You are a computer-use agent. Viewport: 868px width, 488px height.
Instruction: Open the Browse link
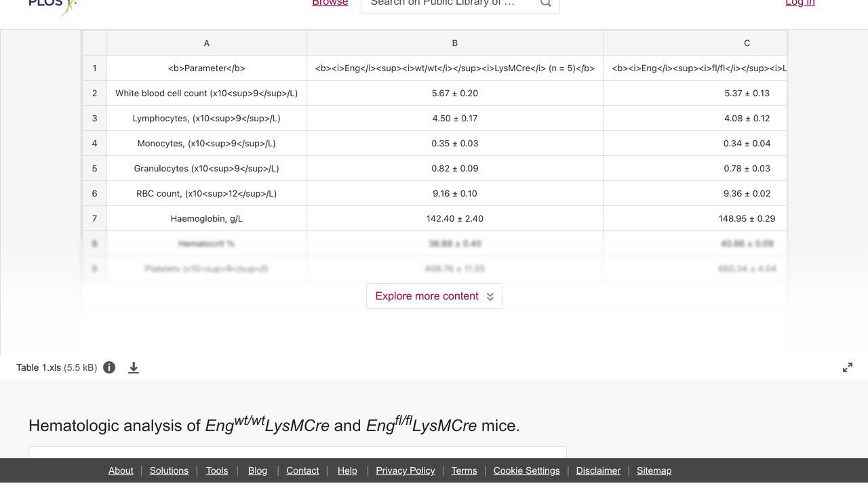click(330, 3)
